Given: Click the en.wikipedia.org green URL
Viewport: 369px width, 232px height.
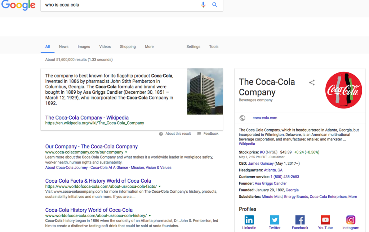Looking at the screenshot, I should point(95,123).
